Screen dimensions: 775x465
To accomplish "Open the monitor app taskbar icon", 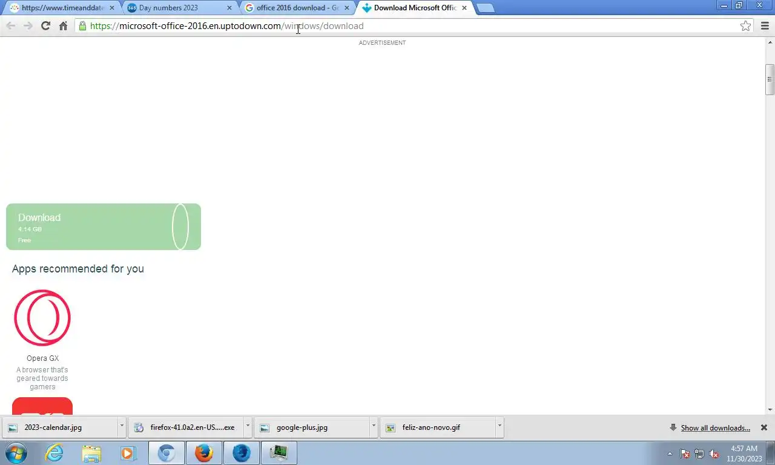I will [x=279, y=453].
